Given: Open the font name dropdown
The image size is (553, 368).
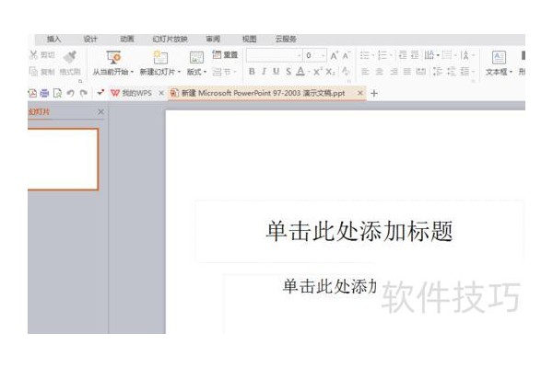Looking at the screenshot, I should click(x=299, y=55).
